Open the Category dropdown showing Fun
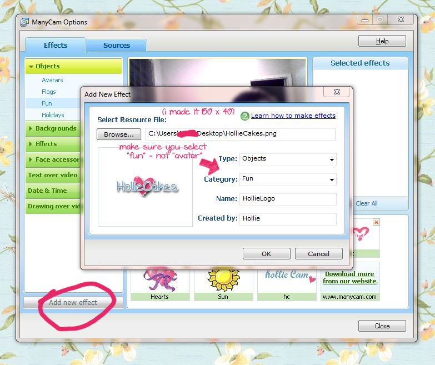This screenshot has height=365, width=435. tap(288, 179)
